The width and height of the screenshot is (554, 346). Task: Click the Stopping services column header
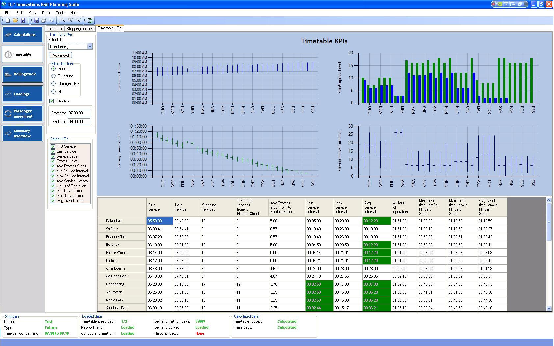coord(217,207)
